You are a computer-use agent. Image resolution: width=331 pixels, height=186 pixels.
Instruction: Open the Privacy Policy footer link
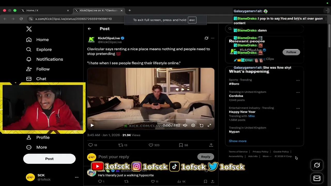[x=260, y=152]
